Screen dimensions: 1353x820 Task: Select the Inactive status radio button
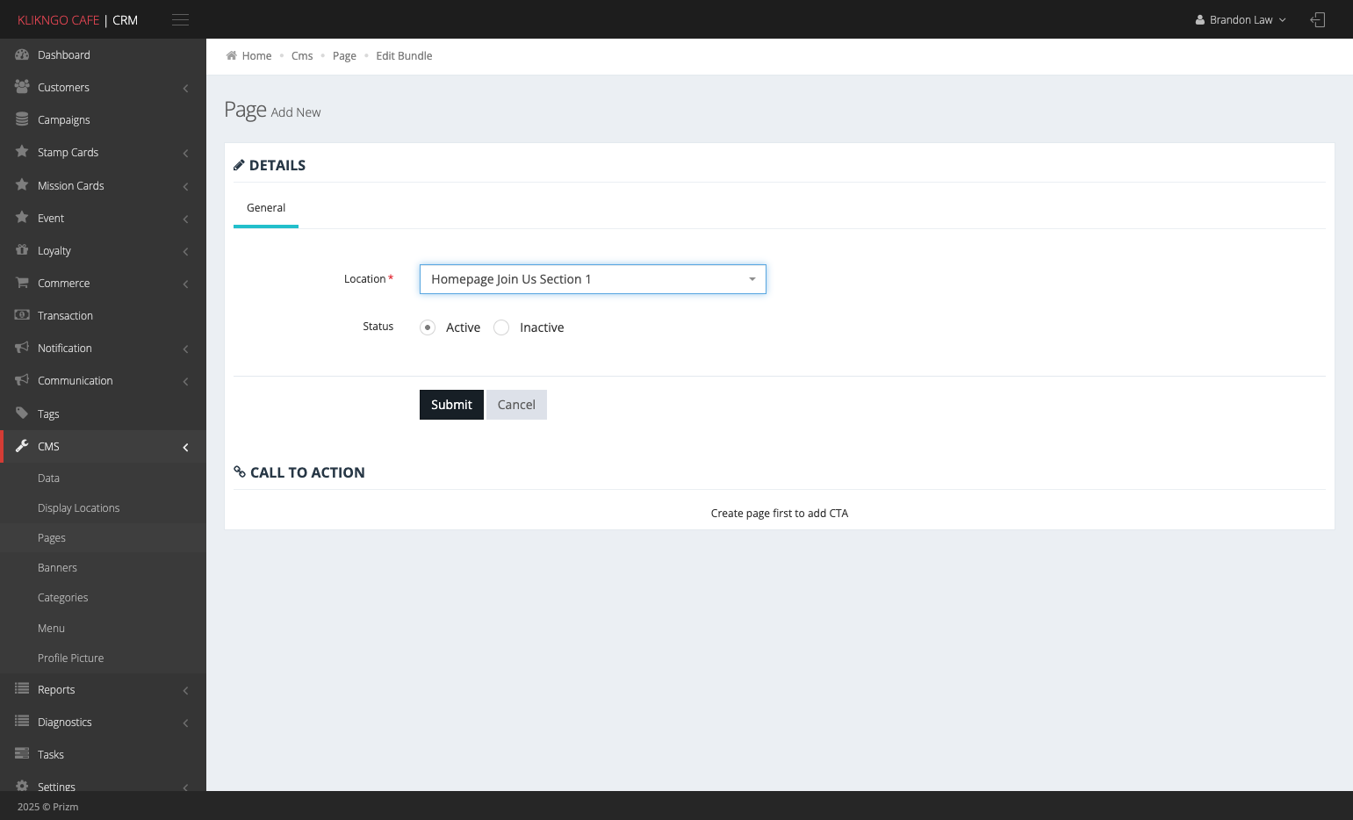click(501, 327)
